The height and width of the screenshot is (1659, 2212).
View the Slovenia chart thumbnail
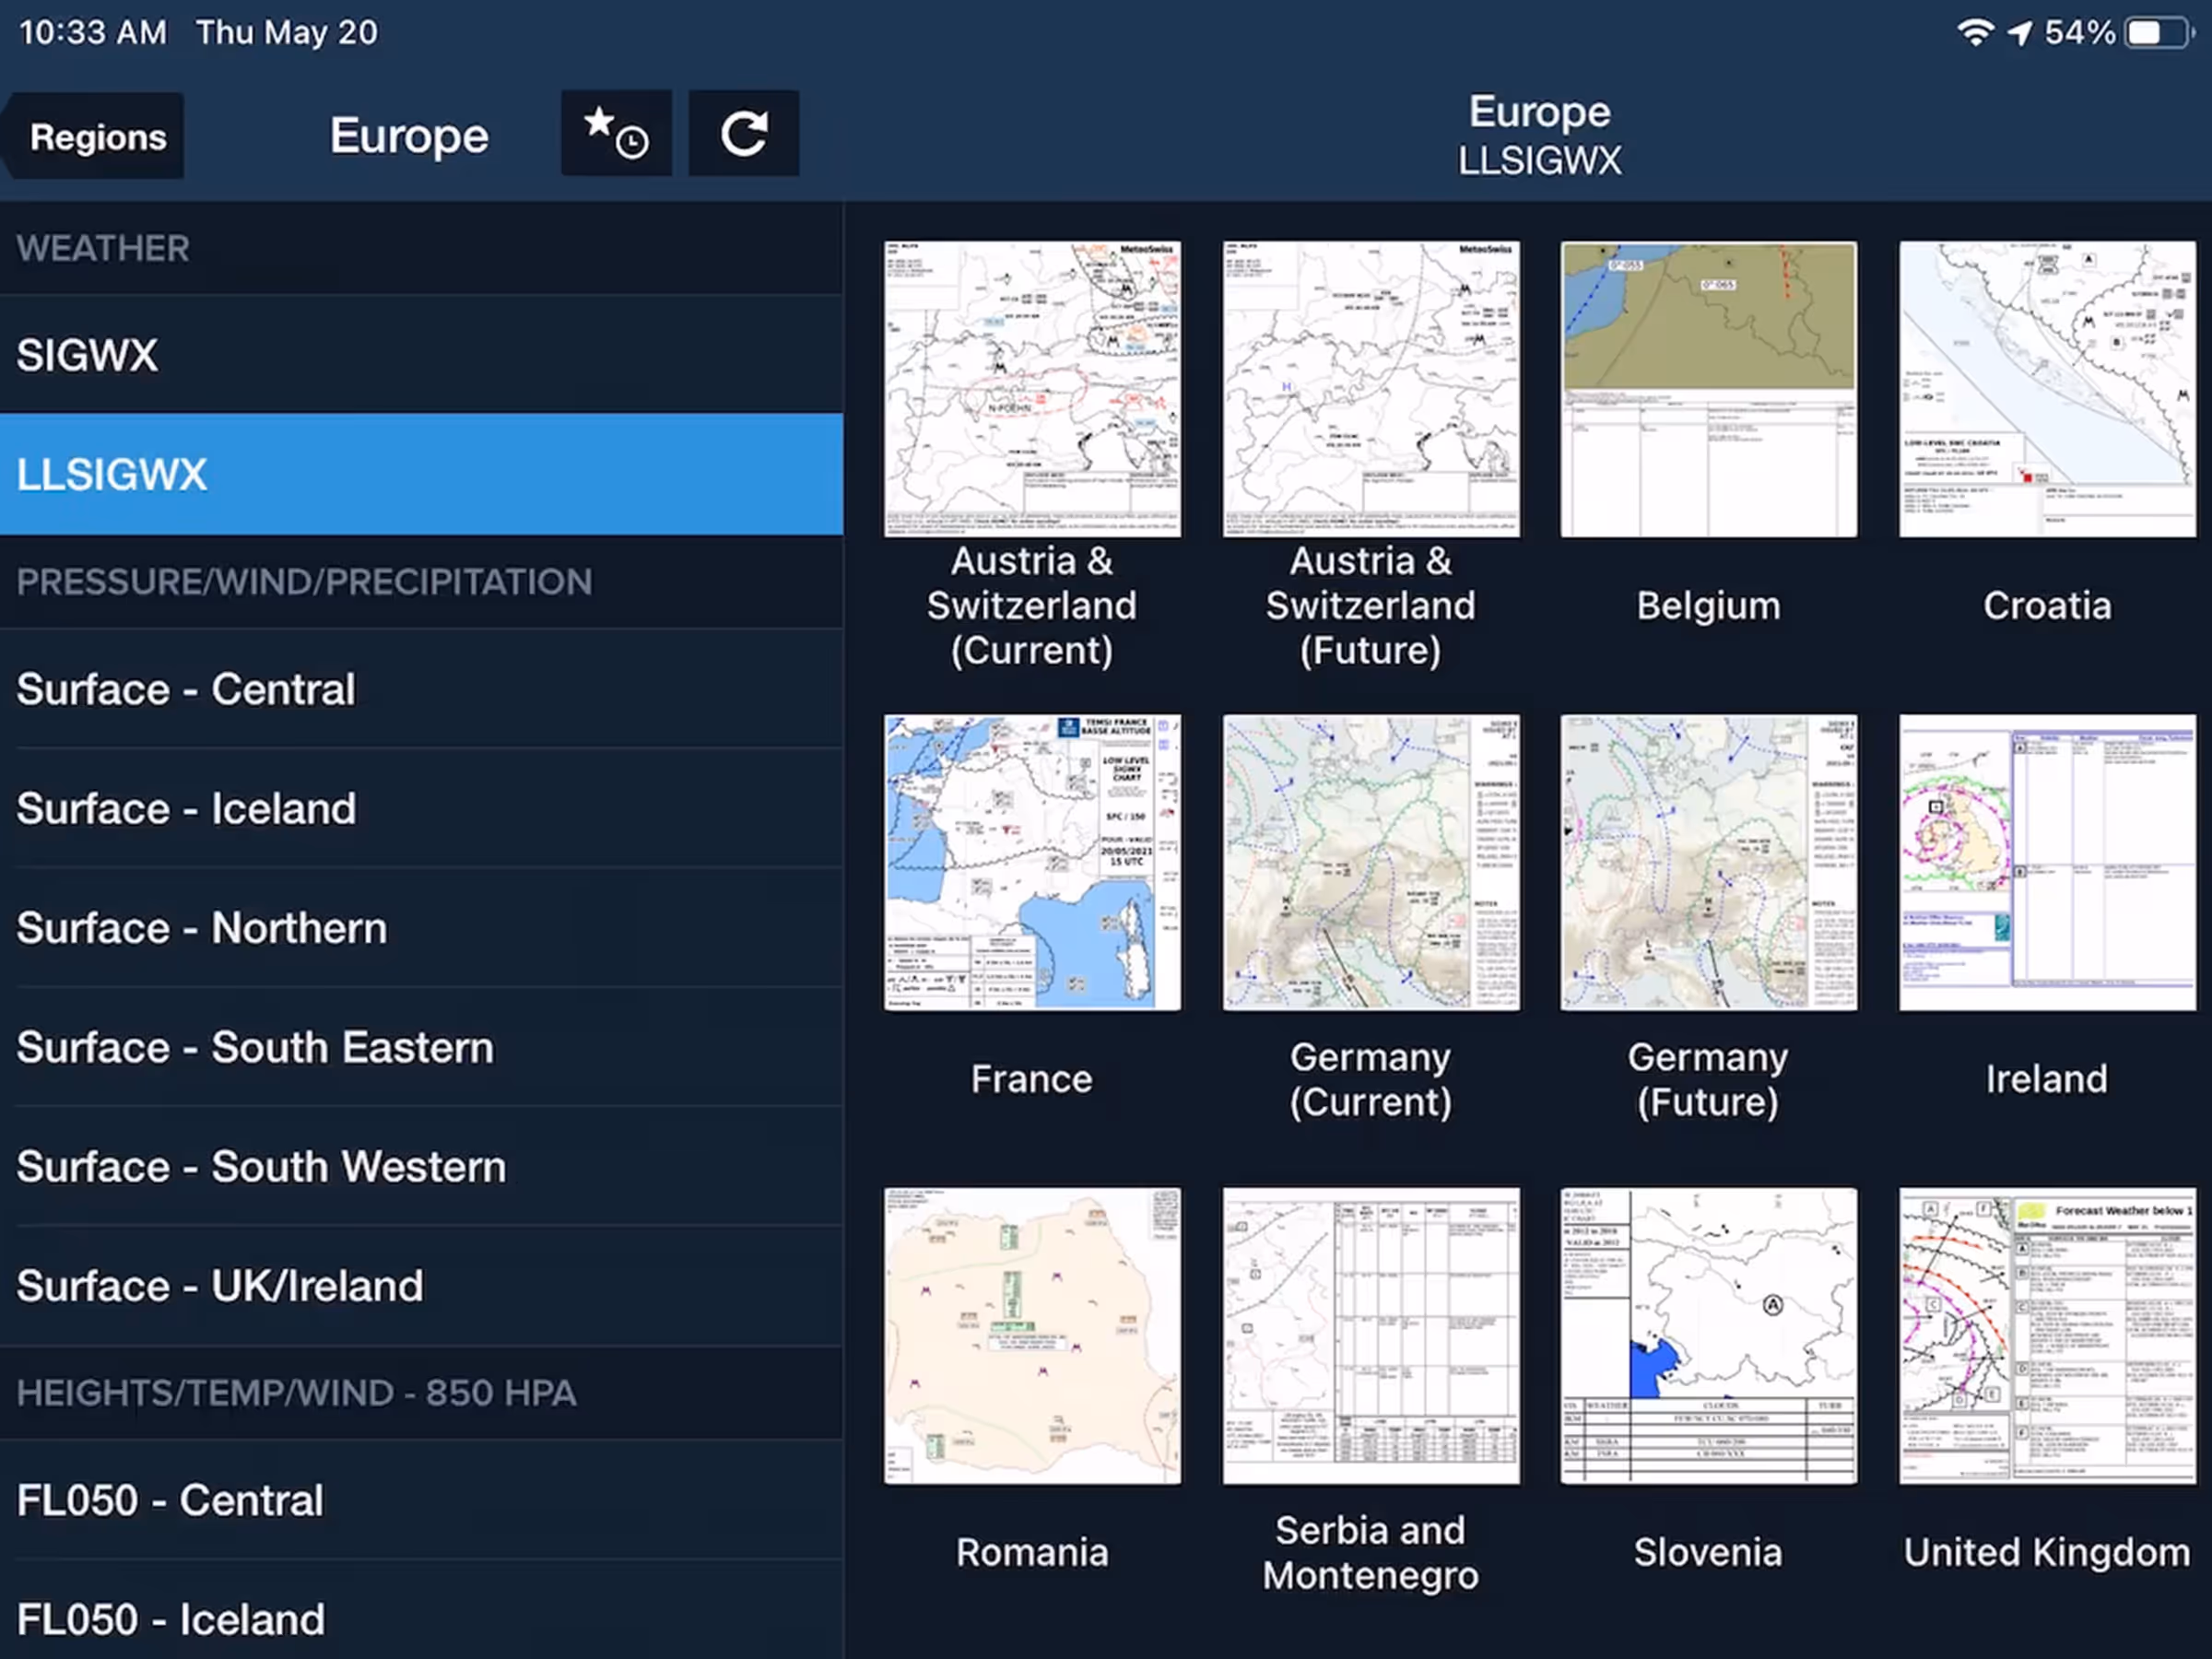[1708, 1335]
